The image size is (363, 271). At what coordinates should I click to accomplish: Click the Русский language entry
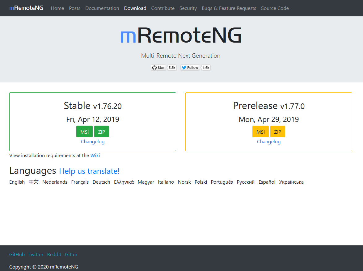(246, 182)
